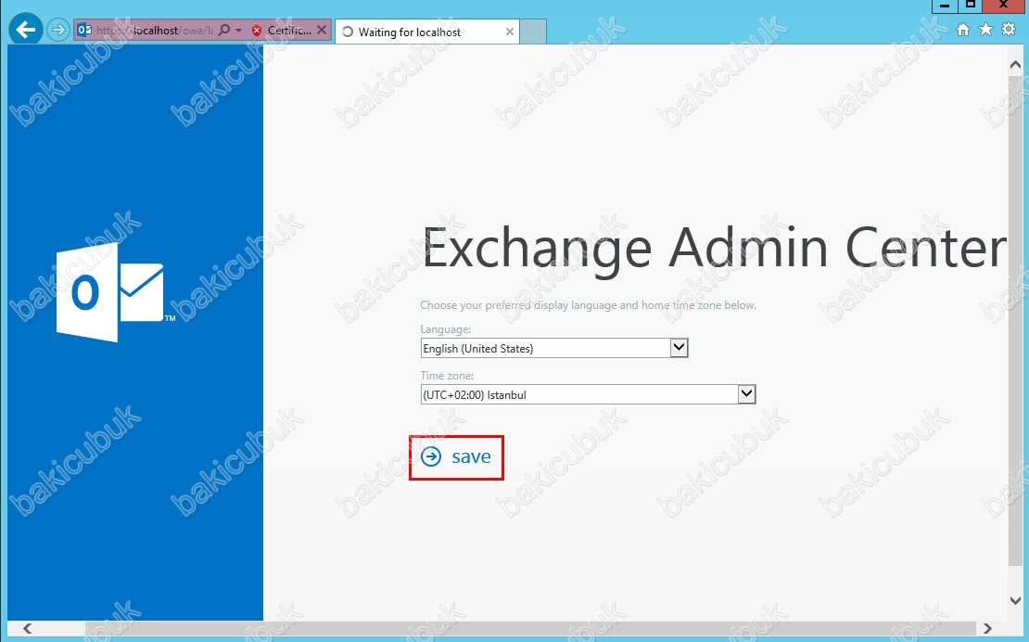Minimize the Internet Explorer window
The image size is (1029, 642).
(x=945, y=6)
